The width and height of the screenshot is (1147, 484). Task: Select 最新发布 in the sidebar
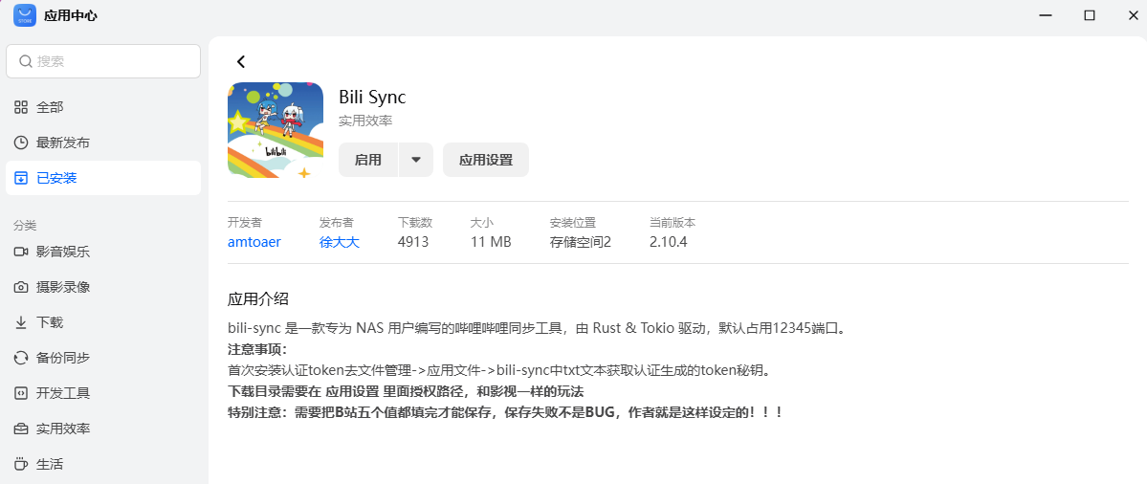click(103, 143)
